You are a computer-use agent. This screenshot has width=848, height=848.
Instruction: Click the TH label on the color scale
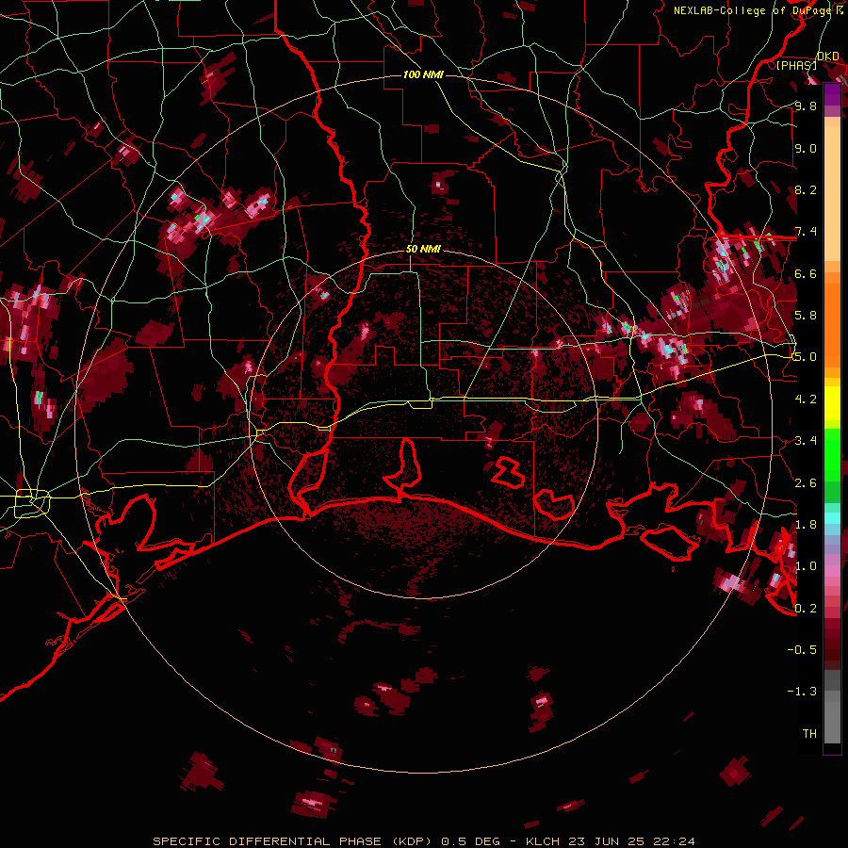click(809, 733)
